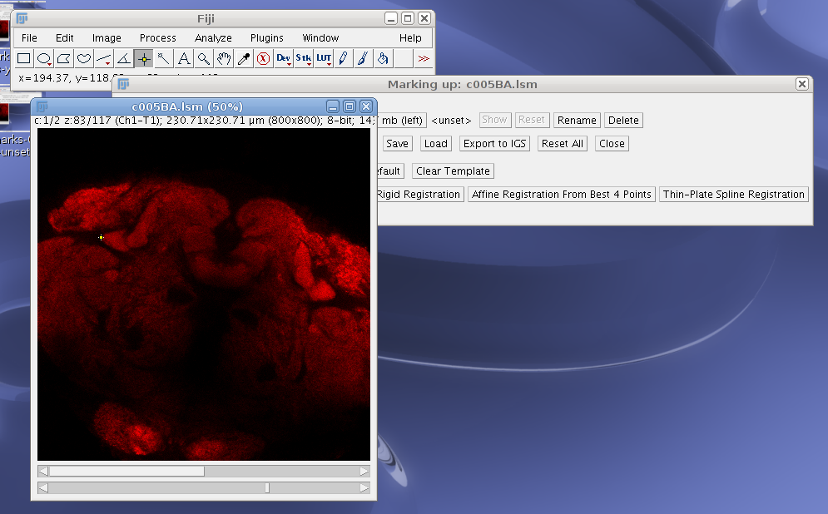
Task: Select the Polygon selection tool
Action: coord(64,58)
